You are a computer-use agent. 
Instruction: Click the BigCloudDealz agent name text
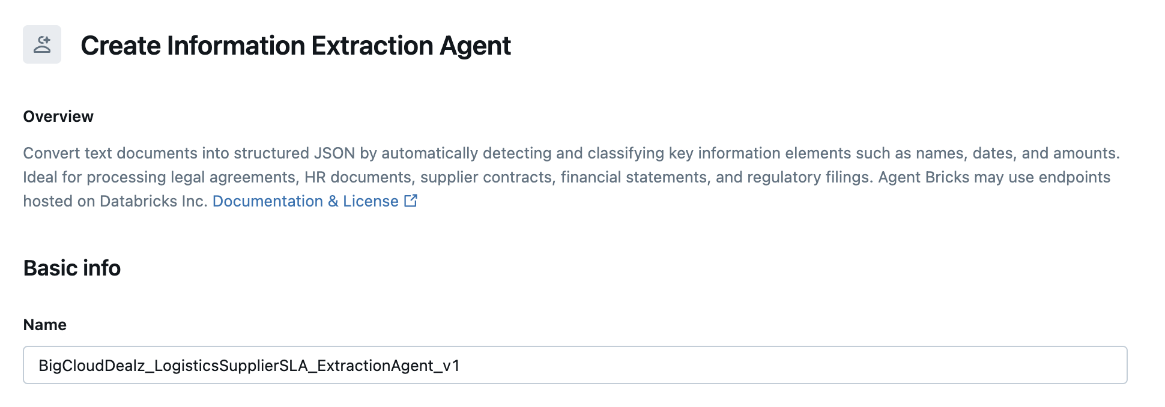pos(249,366)
